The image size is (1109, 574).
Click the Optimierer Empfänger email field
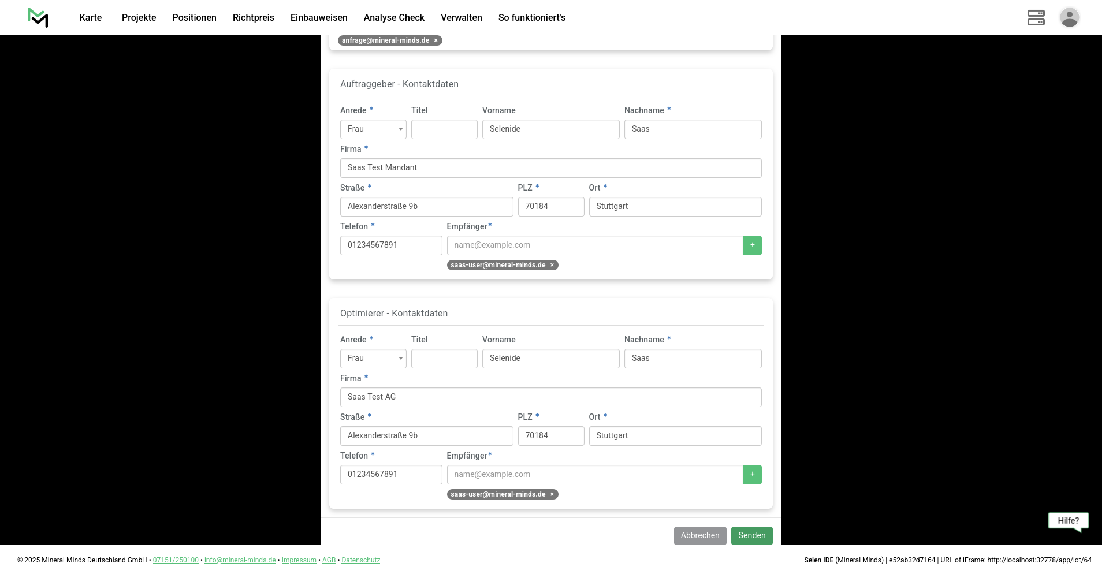pyautogui.click(x=594, y=475)
